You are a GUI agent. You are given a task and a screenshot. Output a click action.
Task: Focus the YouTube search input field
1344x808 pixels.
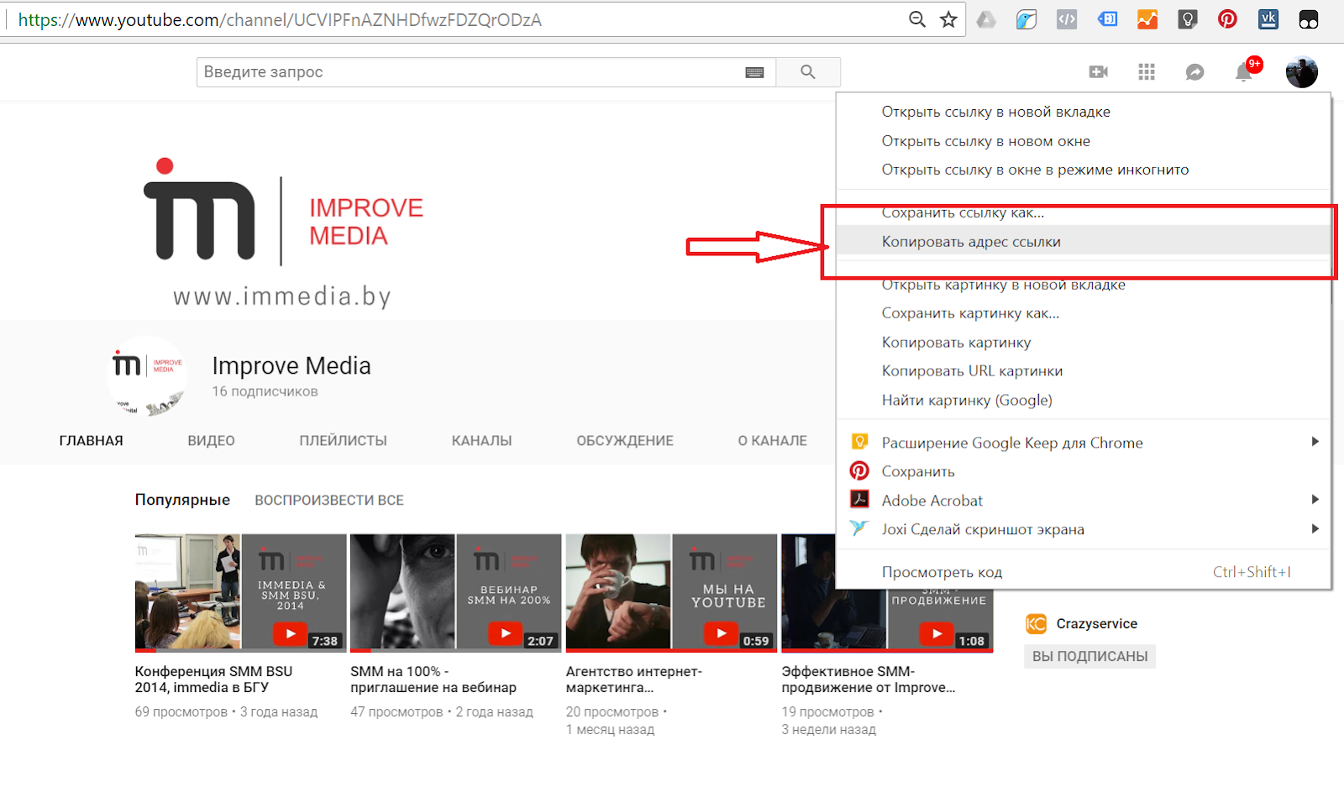(470, 72)
